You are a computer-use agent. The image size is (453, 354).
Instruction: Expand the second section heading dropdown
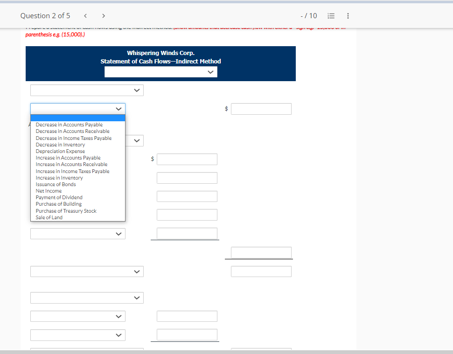click(x=87, y=271)
